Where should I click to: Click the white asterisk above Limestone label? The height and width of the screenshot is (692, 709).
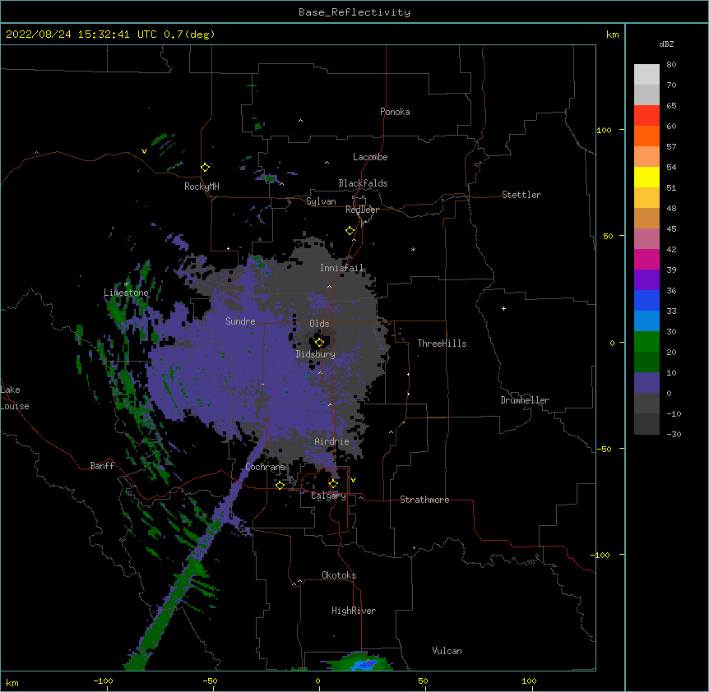point(126,284)
